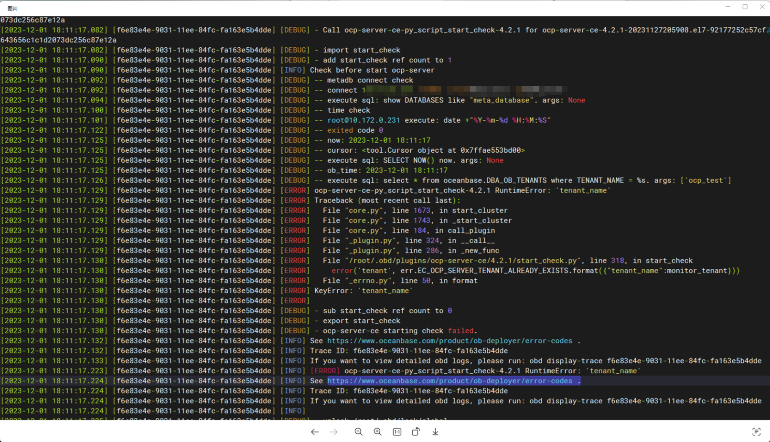Click 'ob_time: 2023-12-01 18:11:17' text
This screenshot has height=442, width=770.
pyautogui.click(x=387, y=170)
